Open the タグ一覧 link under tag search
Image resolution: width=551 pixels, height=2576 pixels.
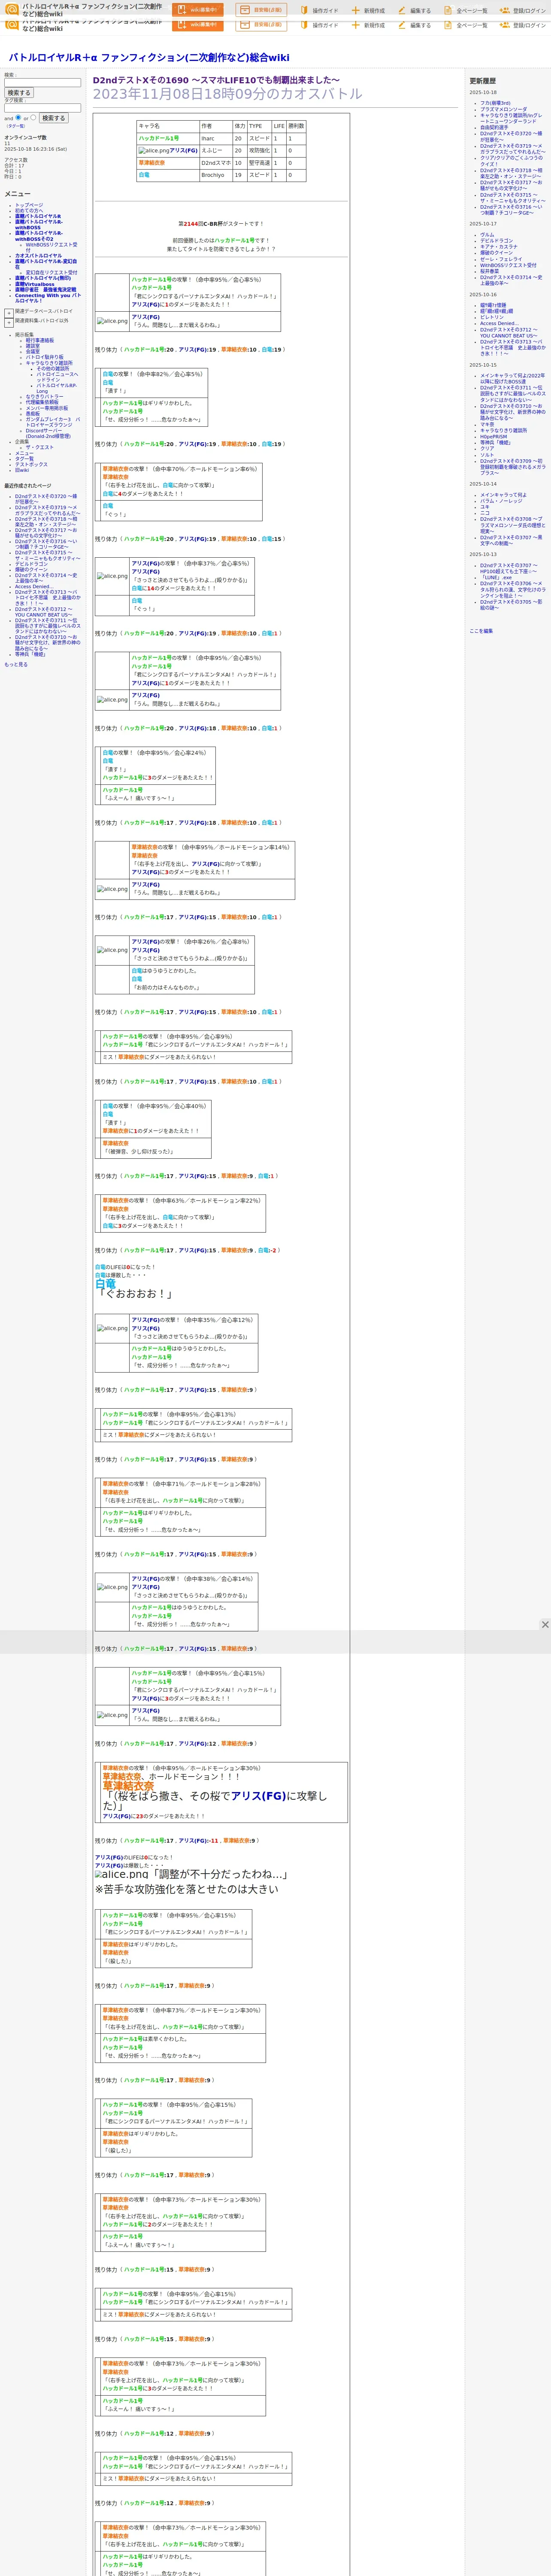pos(16,126)
